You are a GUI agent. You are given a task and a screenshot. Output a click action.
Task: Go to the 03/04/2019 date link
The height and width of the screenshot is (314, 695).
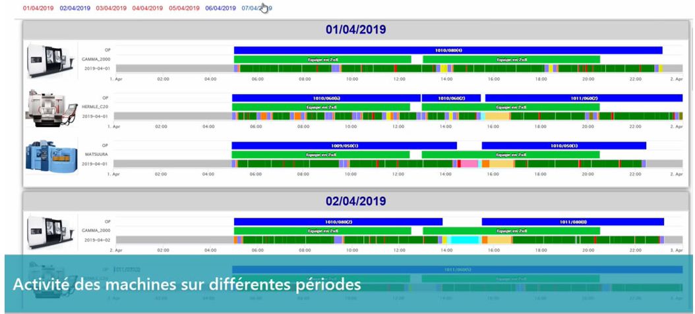tap(111, 9)
